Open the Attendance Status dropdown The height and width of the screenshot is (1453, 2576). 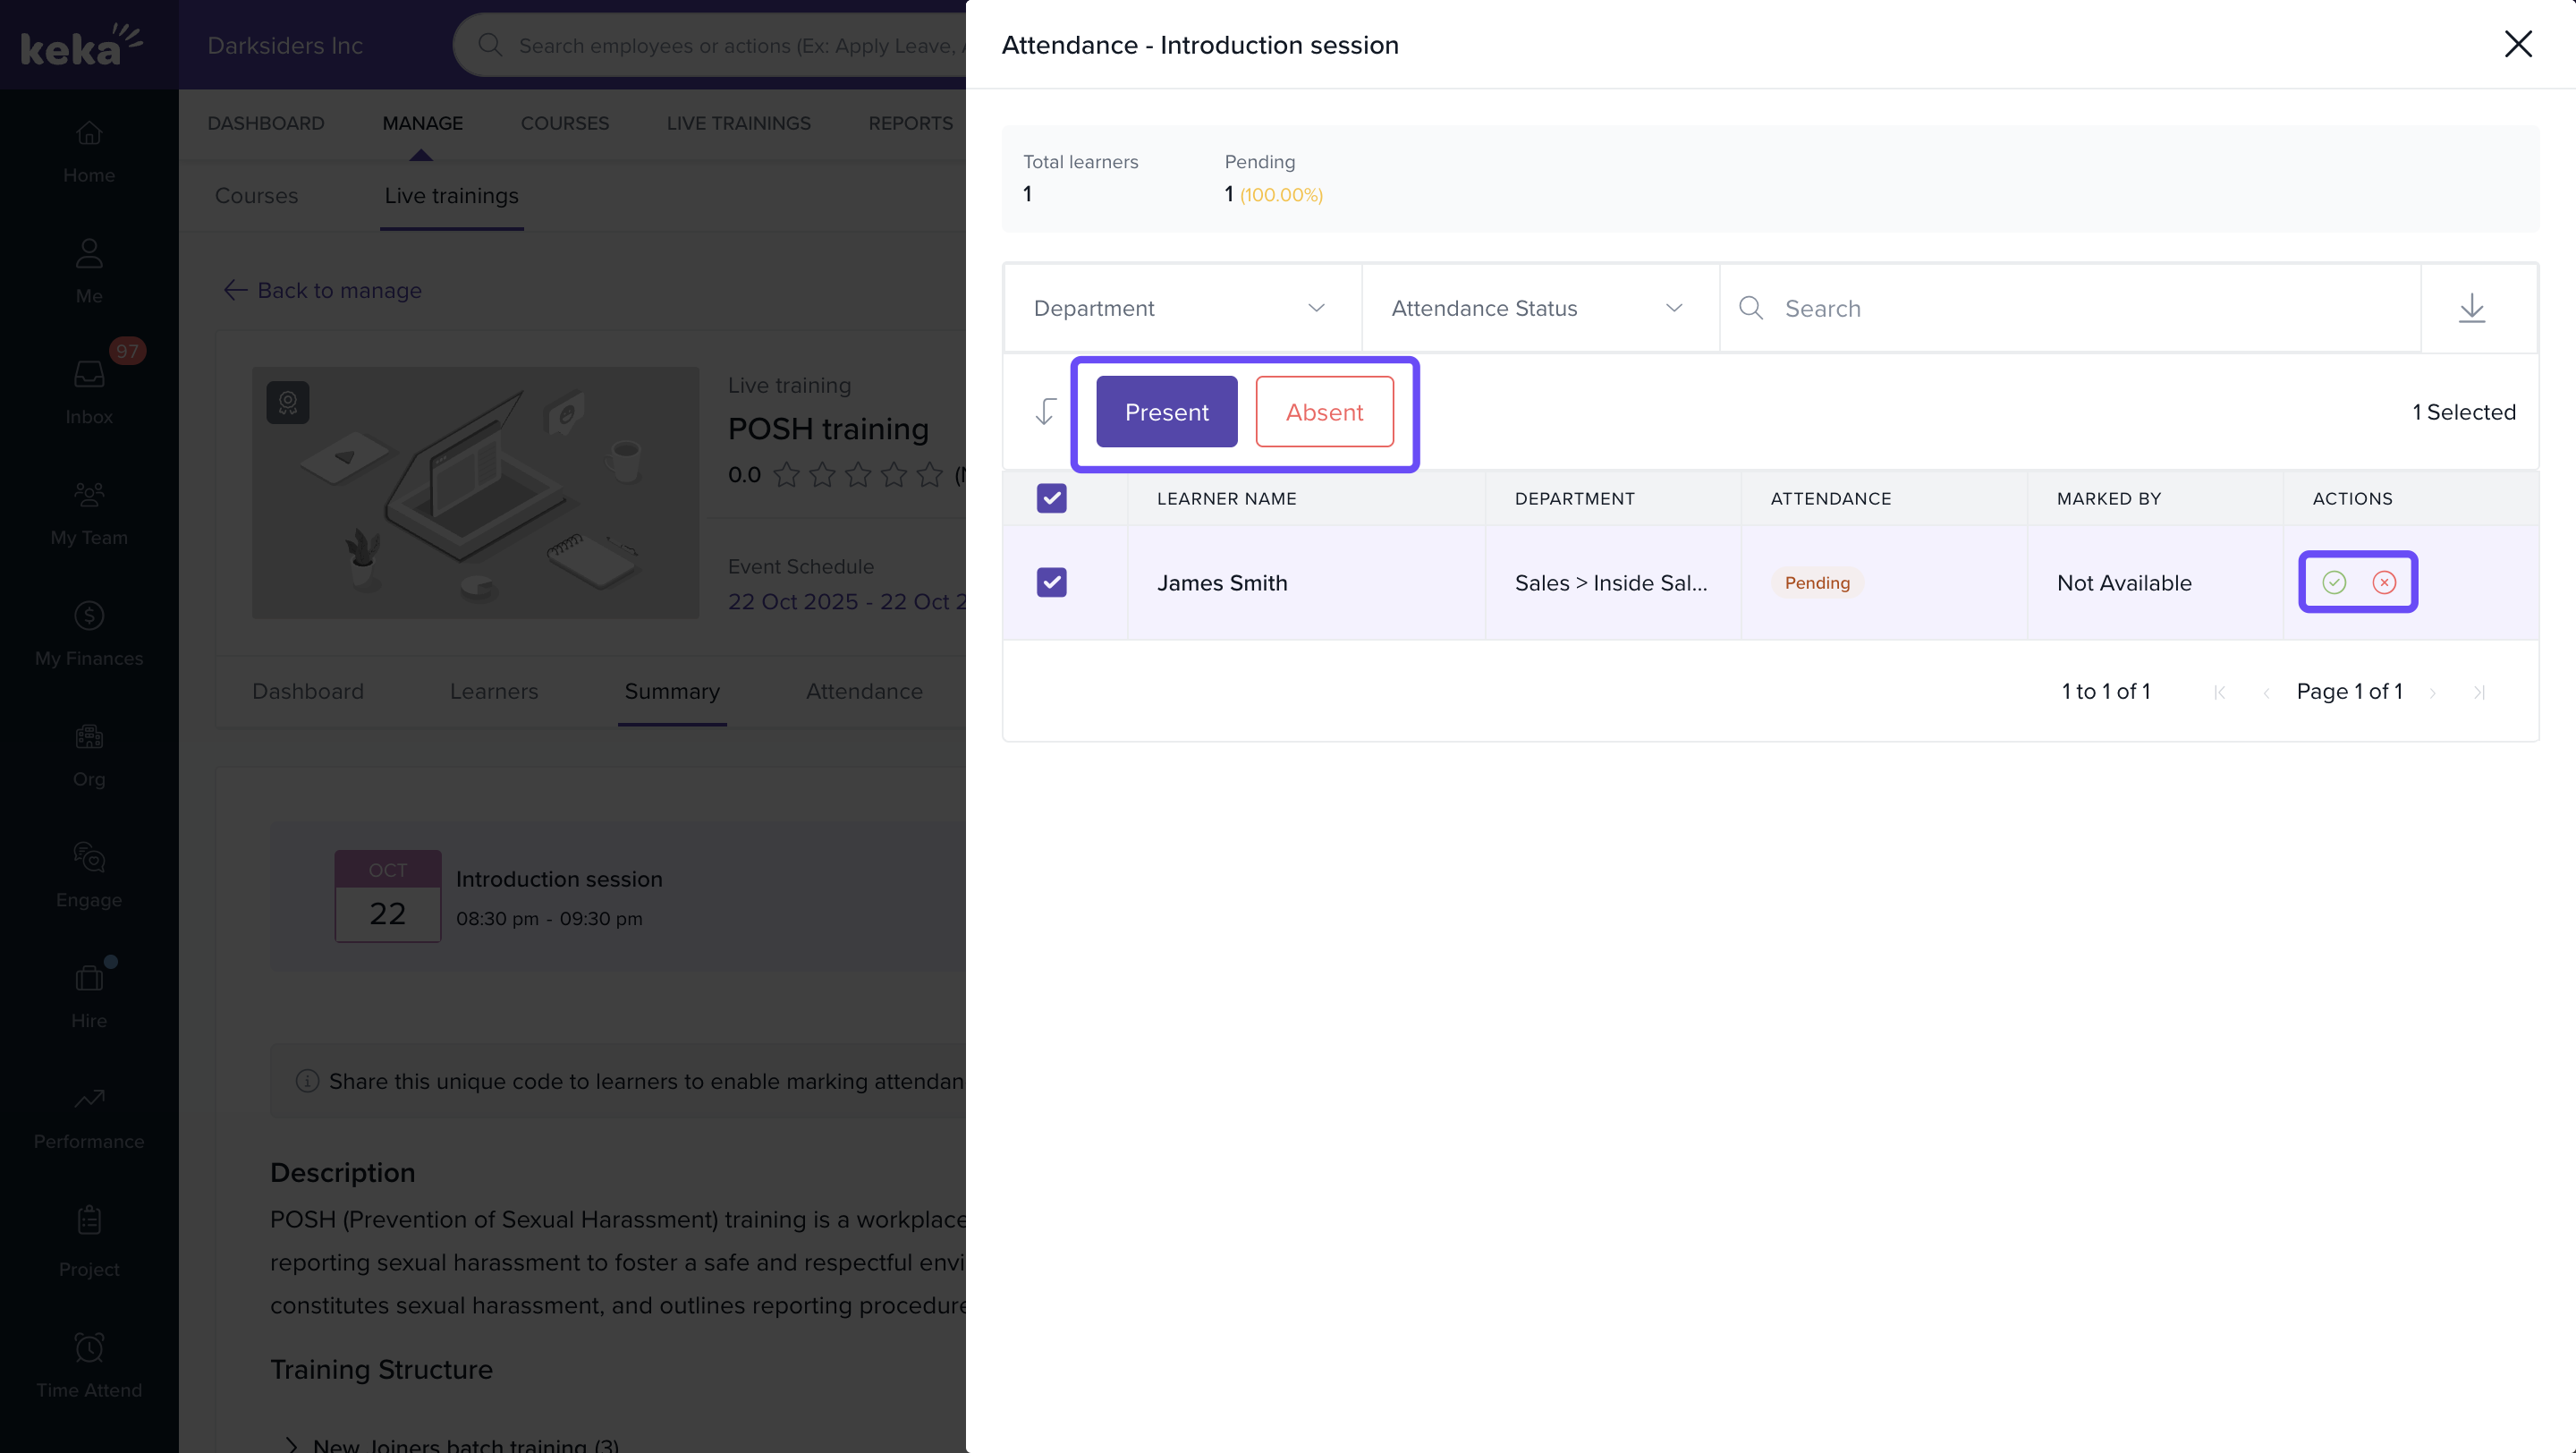1538,308
